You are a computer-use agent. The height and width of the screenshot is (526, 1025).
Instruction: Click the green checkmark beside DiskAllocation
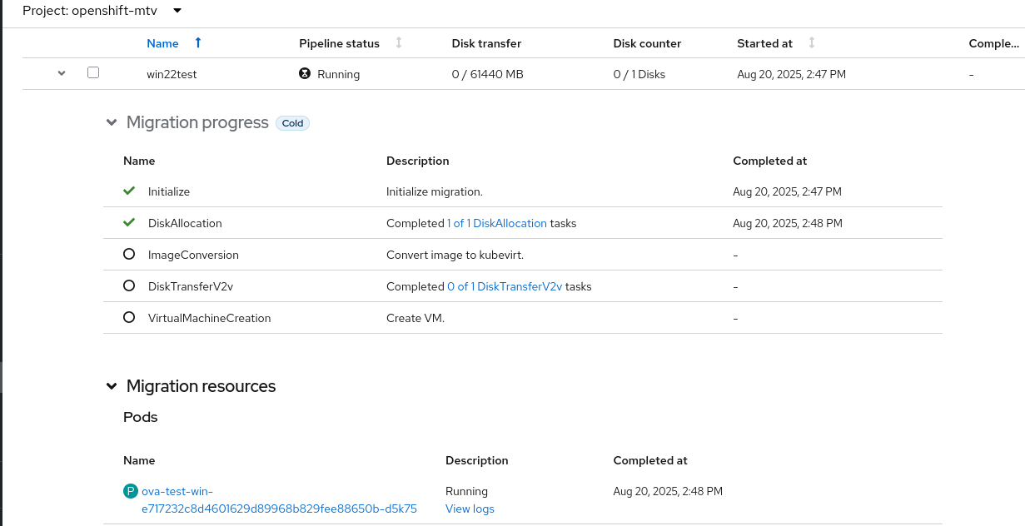pyautogui.click(x=129, y=223)
